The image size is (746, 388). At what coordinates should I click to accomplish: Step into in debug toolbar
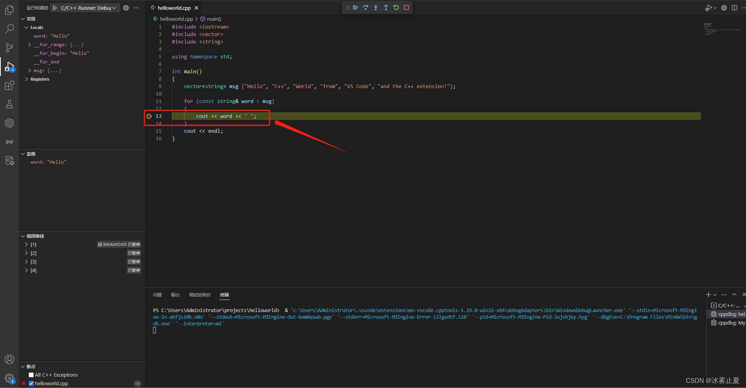(376, 7)
